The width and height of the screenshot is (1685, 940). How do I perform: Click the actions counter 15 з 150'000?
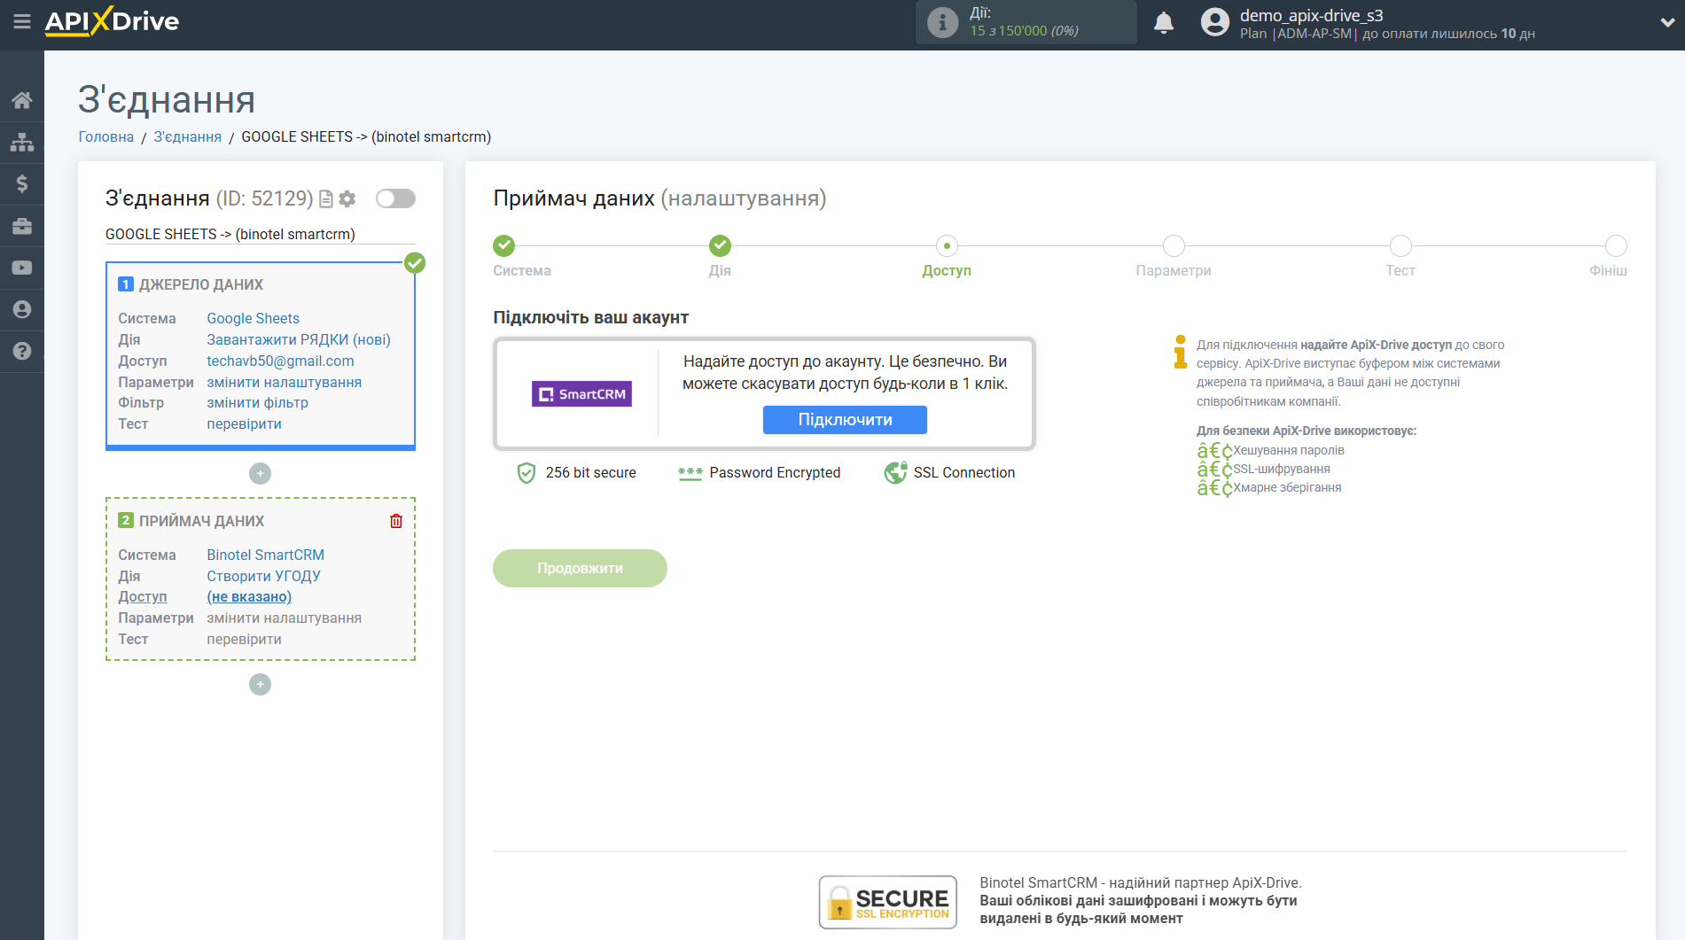coord(1024,31)
